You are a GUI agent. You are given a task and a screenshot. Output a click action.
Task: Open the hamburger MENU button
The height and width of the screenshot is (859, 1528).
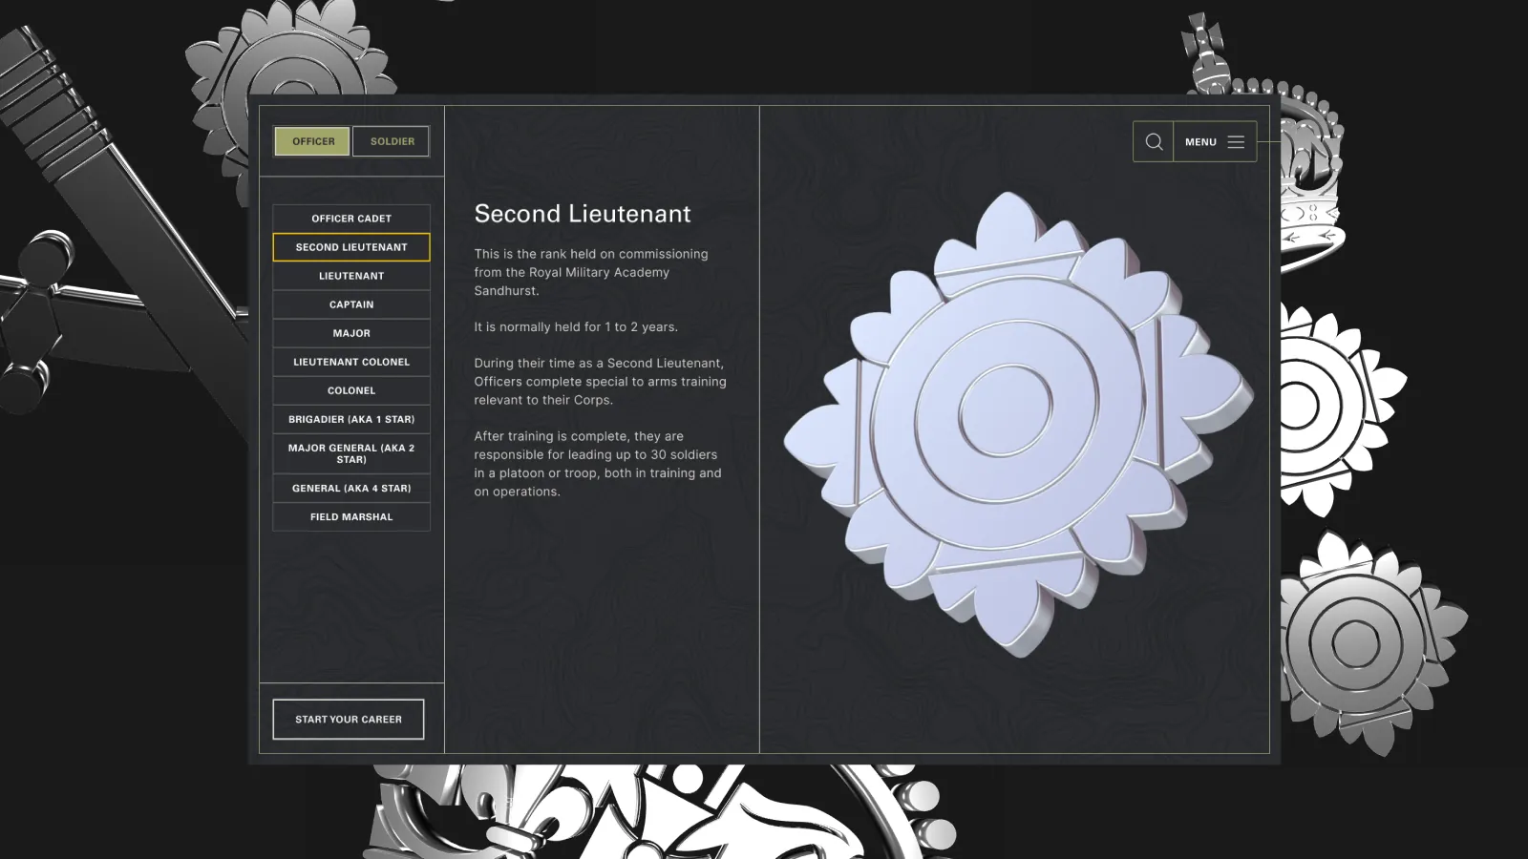(x=1215, y=141)
